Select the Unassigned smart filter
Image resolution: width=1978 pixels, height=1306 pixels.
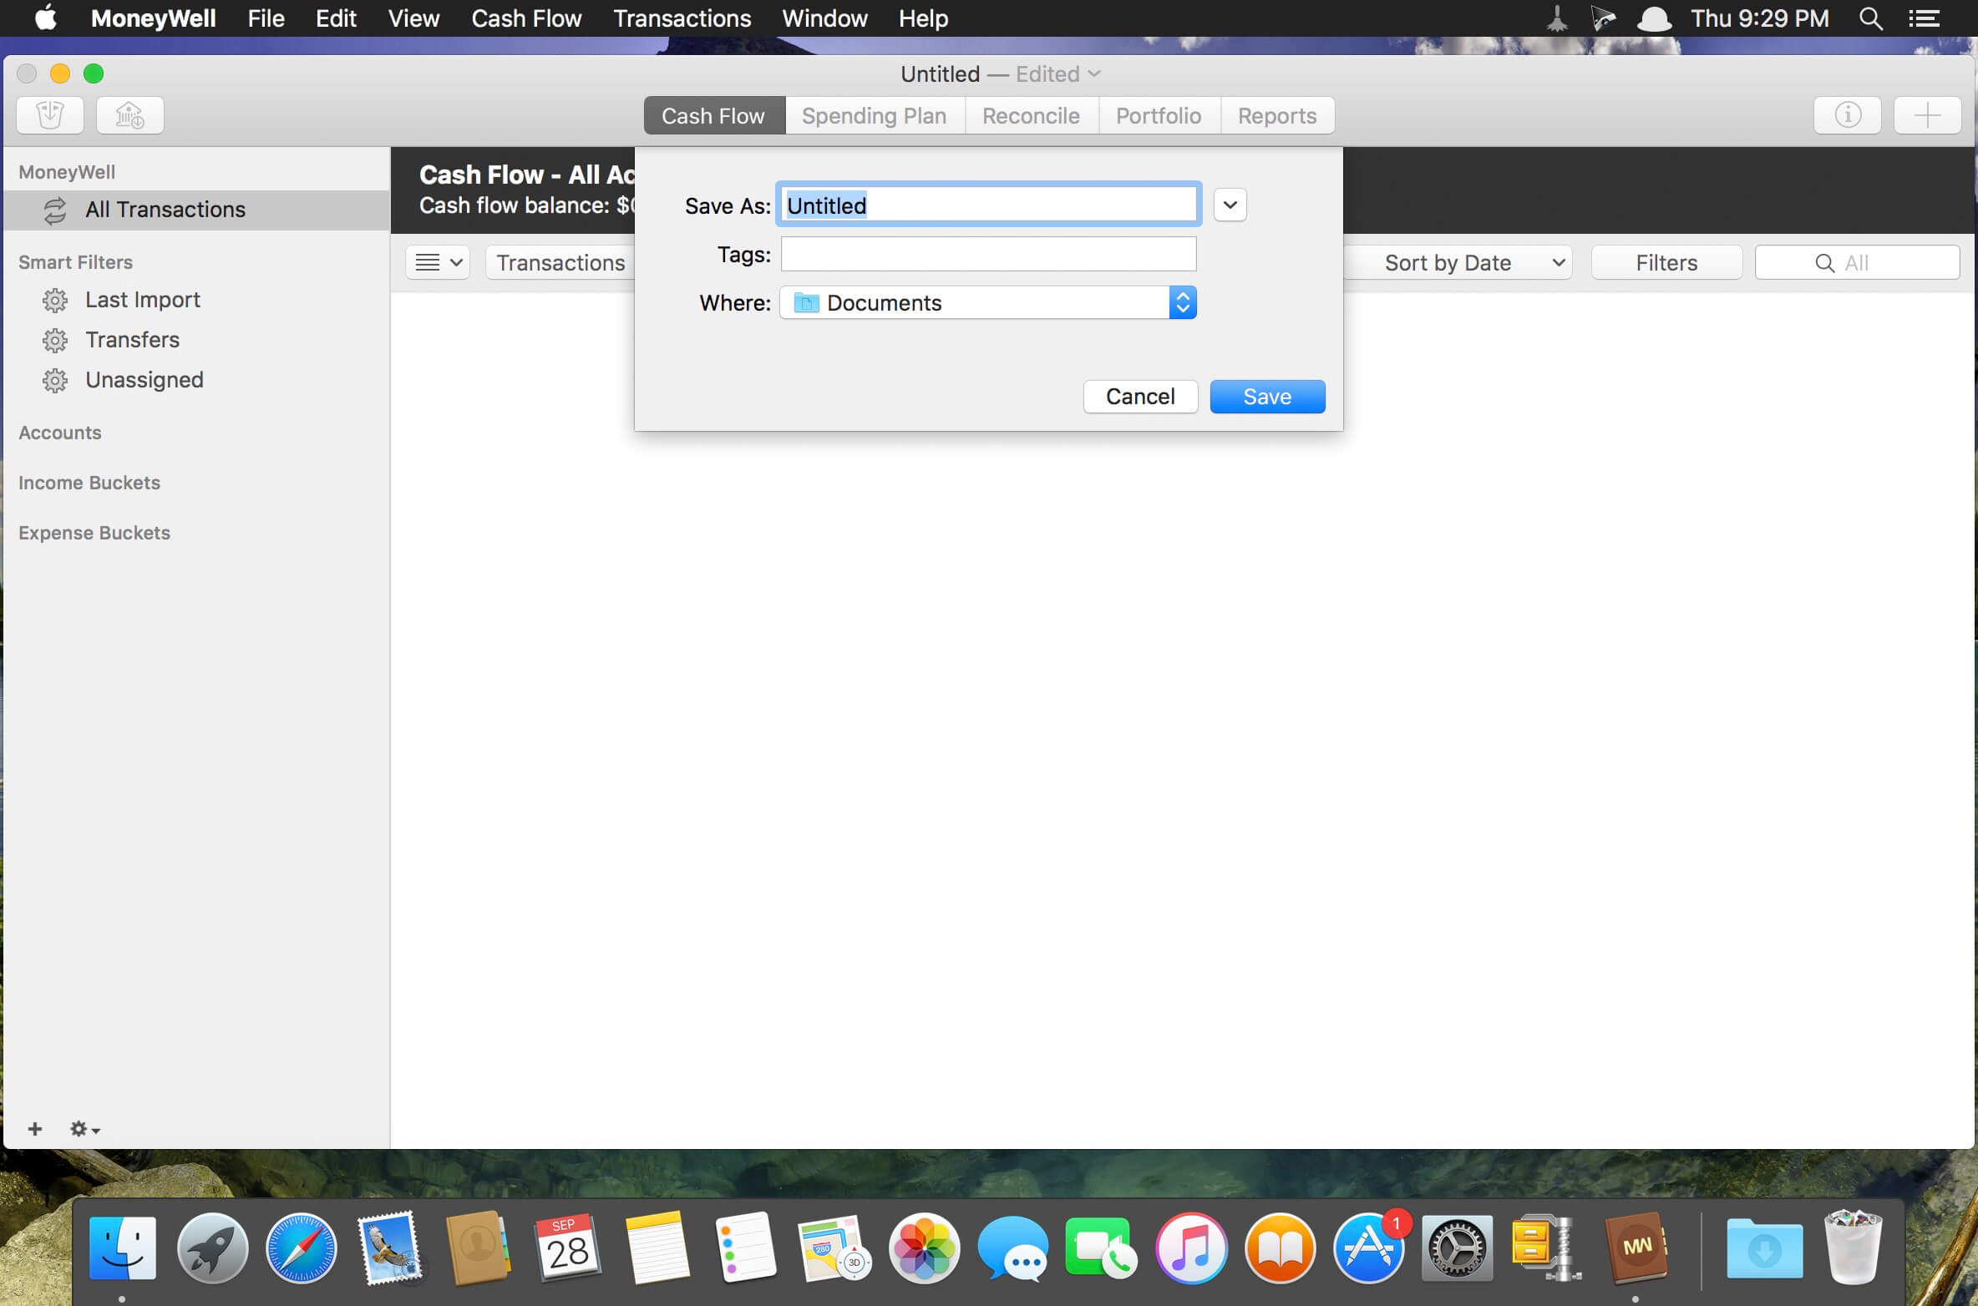pyautogui.click(x=197, y=380)
